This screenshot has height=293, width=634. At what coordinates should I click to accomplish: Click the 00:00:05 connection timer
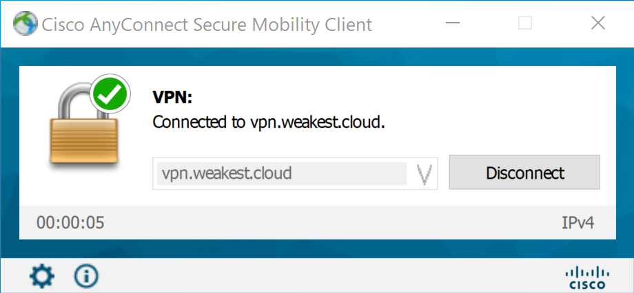point(70,223)
